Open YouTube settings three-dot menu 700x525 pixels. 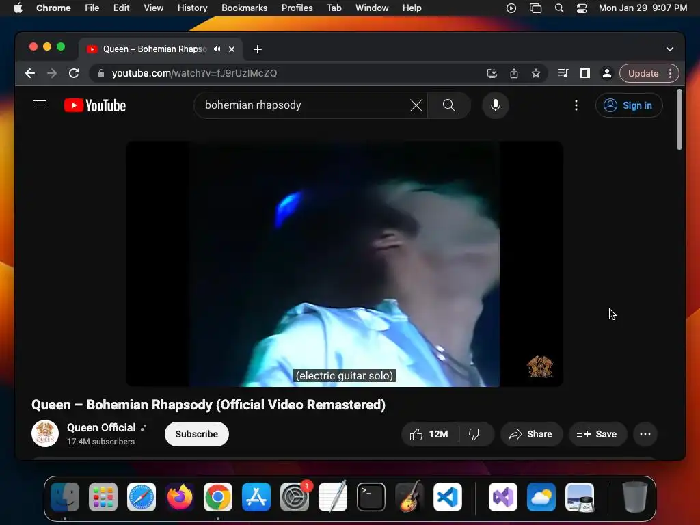coord(576,105)
